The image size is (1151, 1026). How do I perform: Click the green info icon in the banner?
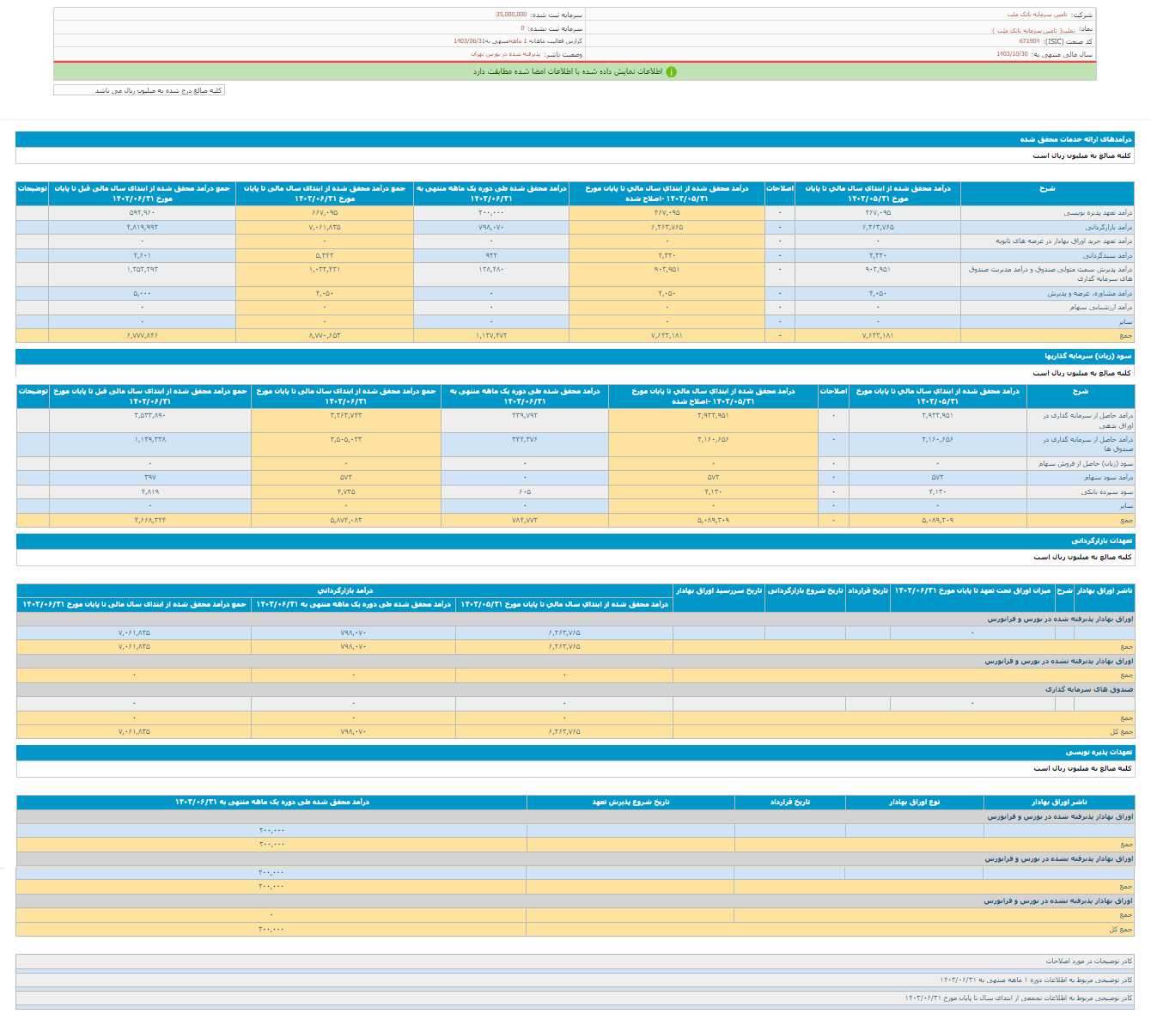click(x=672, y=72)
